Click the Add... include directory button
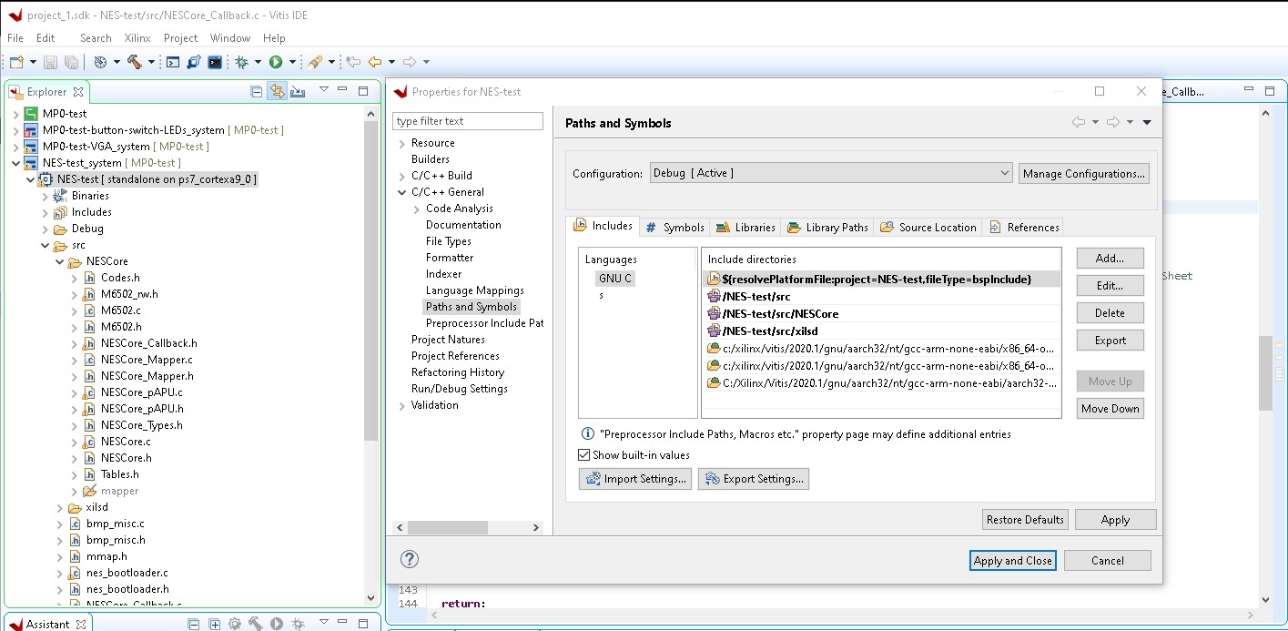 [x=1110, y=259]
